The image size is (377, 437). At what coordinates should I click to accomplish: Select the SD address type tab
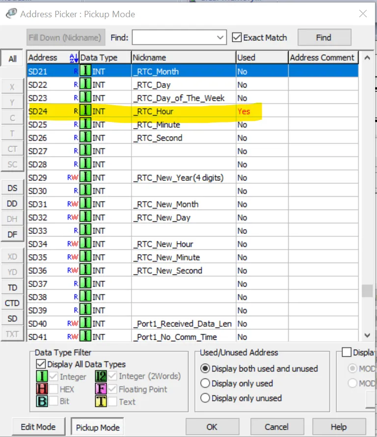coord(12,318)
